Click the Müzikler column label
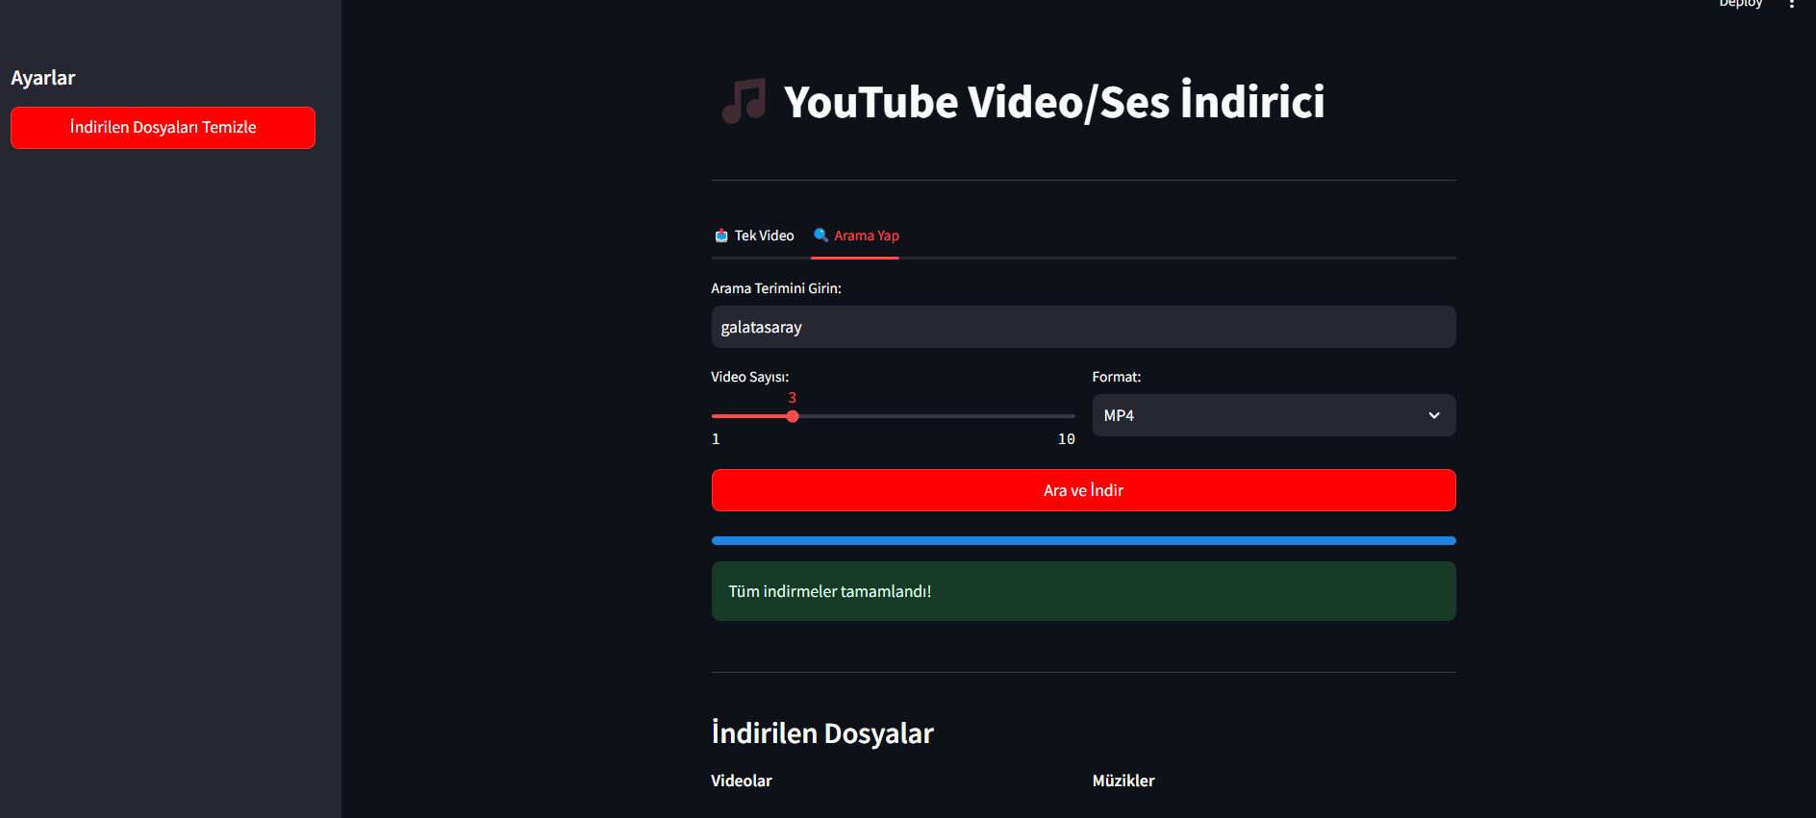The image size is (1816, 818). tap(1123, 781)
